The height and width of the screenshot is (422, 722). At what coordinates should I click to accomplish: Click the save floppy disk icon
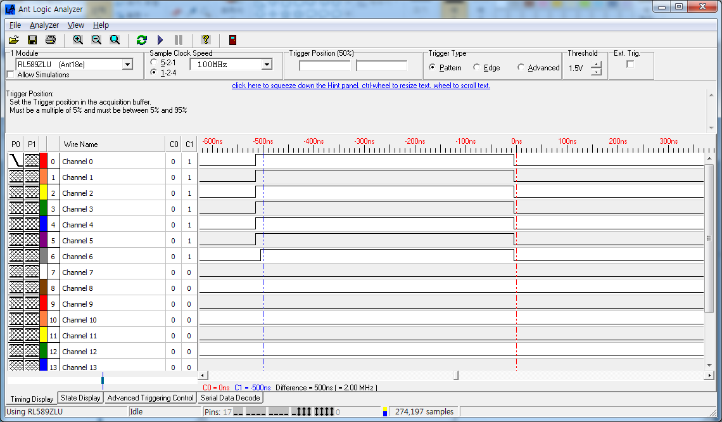point(32,40)
